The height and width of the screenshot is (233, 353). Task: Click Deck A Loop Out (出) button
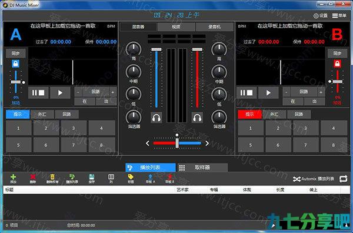[106, 101]
